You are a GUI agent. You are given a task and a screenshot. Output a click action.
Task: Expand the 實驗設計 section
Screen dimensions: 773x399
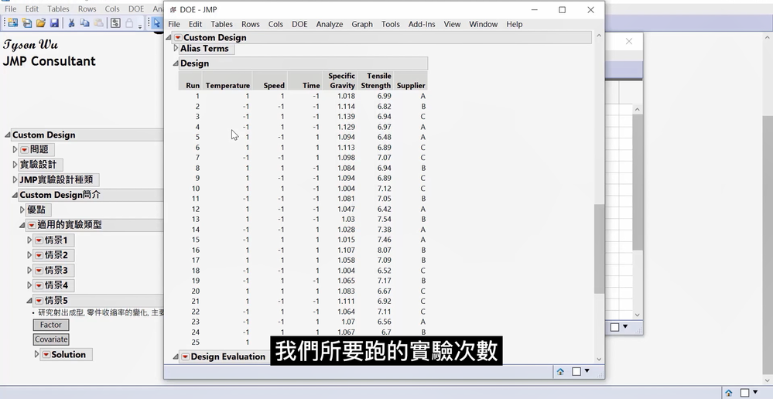[15, 165]
